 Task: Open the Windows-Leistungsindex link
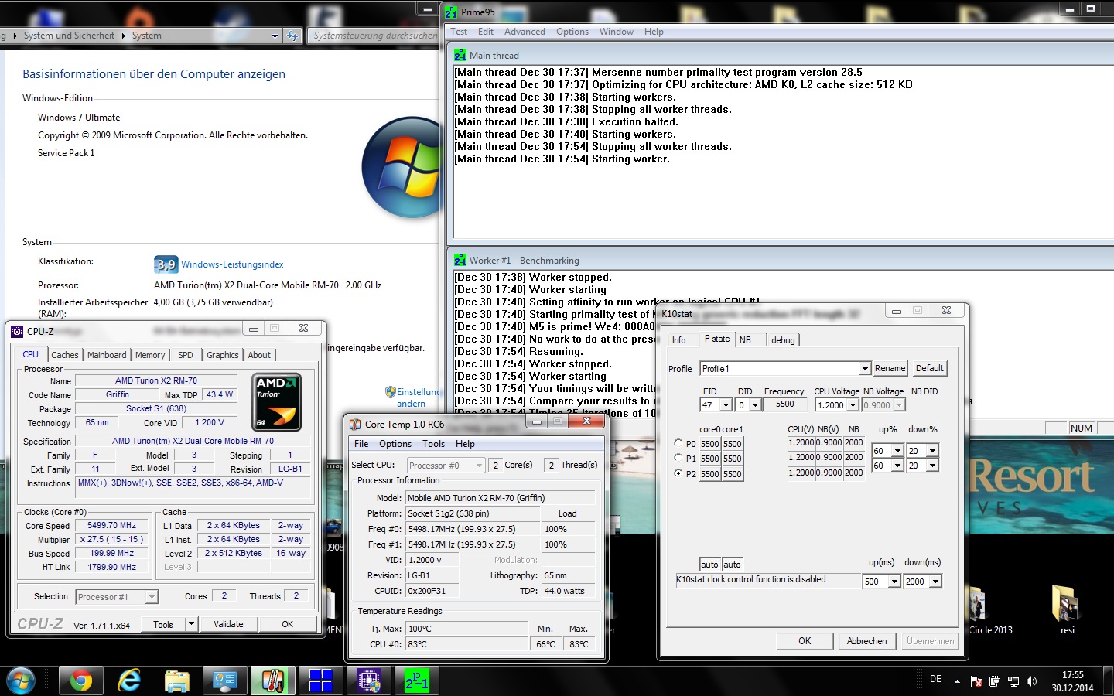[x=232, y=264]
